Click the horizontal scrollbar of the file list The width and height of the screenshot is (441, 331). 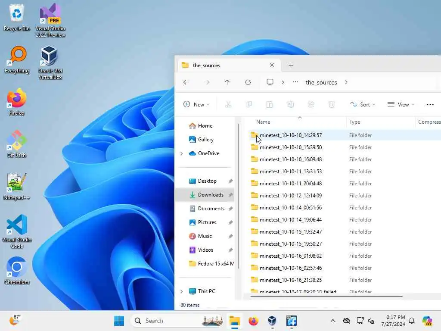pyautogui.click(x=326, y=297)
